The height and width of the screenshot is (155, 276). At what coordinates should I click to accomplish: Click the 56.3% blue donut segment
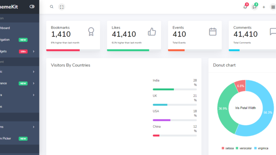(268, 113)
